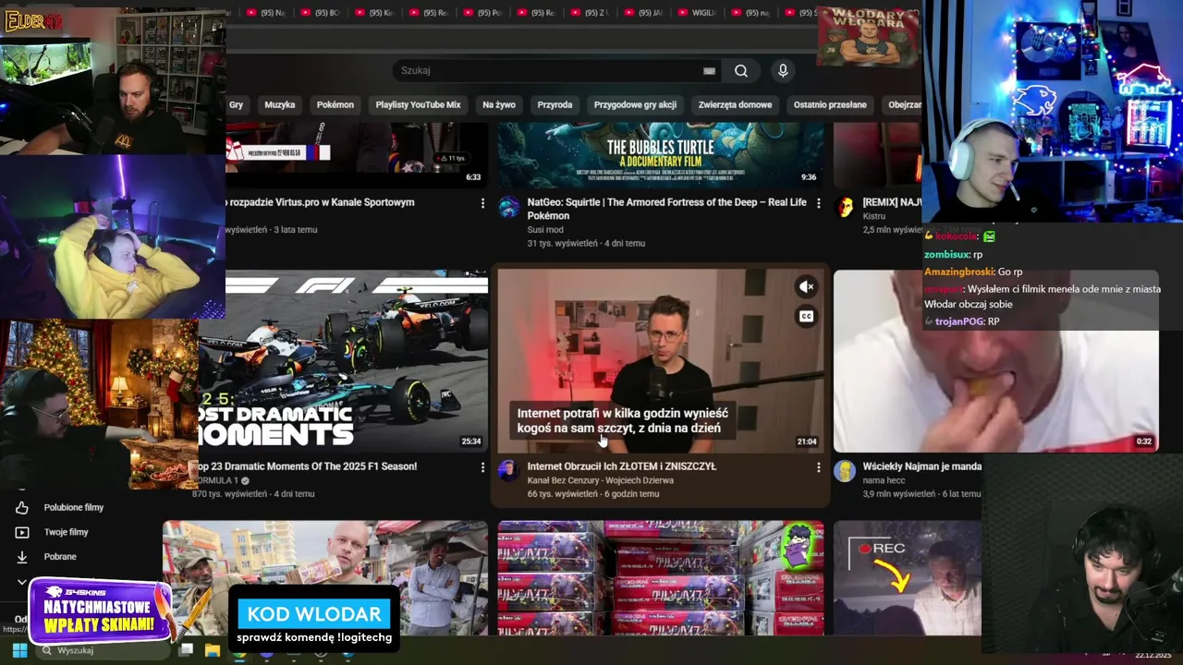
Task: Select the Ostatnio przesłane filter chip
Action: (830, 105)
